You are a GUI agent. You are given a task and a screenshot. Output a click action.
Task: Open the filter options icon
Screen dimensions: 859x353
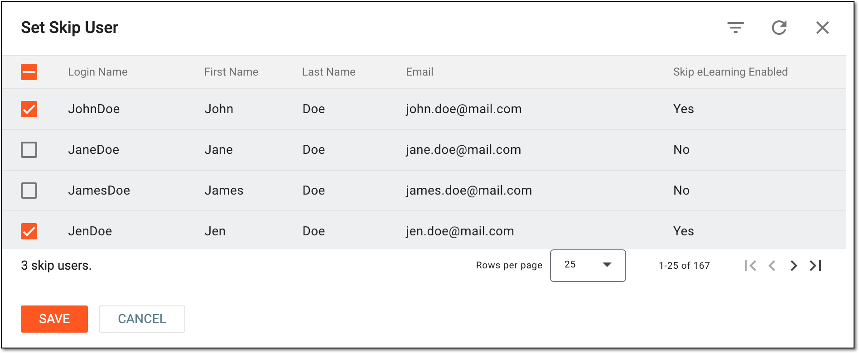[735, 28]
